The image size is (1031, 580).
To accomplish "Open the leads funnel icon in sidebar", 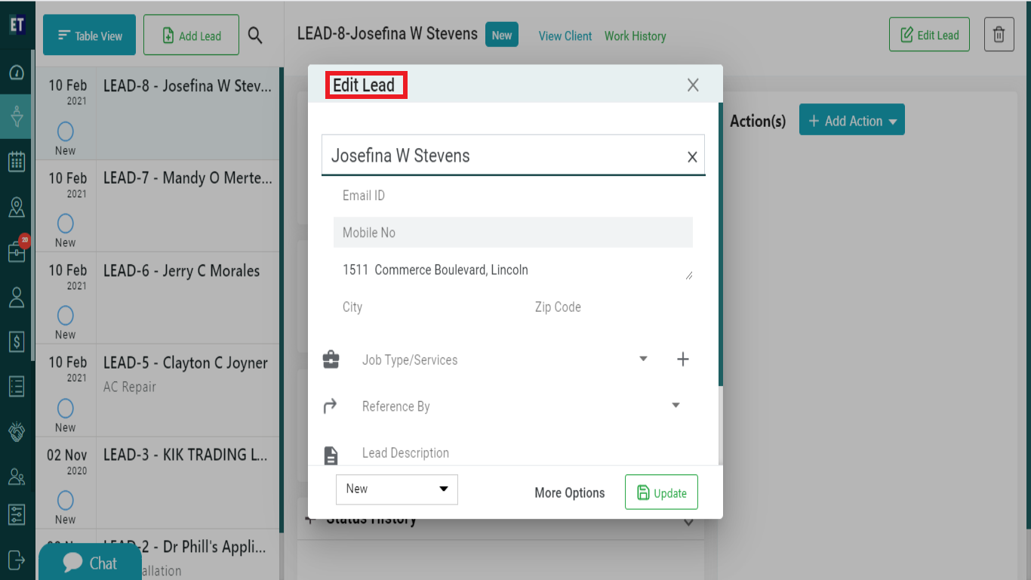I will pyautogui.click(x=17, y=116).
